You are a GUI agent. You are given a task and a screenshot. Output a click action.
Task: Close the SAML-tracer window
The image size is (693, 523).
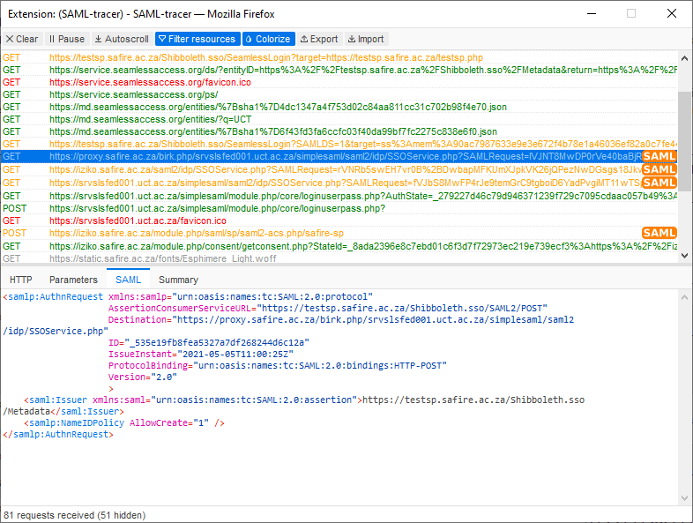[671, 14]
